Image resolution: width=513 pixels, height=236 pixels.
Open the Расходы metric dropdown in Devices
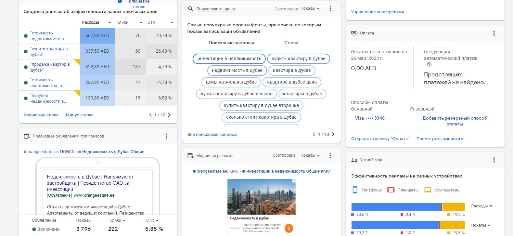point(482,206)
